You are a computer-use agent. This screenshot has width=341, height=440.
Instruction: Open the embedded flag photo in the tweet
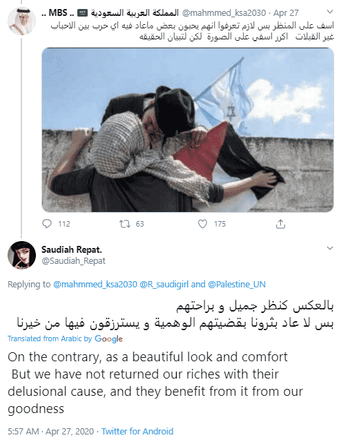pyautogui.click(x=188, y=130)
